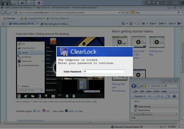Click the change view icon in Explorer
184x129 pixels.
coord(158,96)
